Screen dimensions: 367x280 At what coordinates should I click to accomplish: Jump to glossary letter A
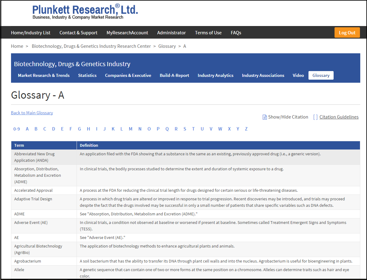27,129
